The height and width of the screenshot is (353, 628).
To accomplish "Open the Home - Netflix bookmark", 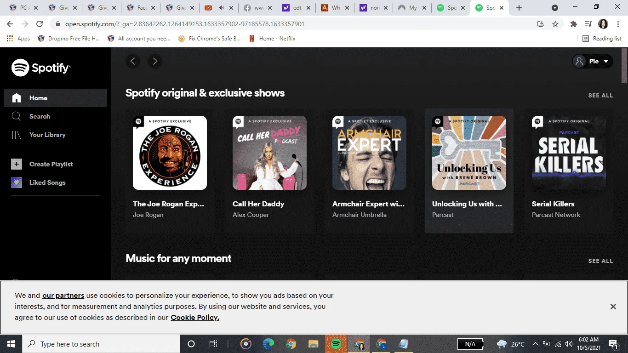I will pyautogui.click(x=272, y=39).
